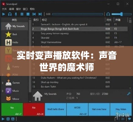The height and width of the screenshot is (122, 133).
Task: Stop playback with the square stop icon
Action: [28, 14]
